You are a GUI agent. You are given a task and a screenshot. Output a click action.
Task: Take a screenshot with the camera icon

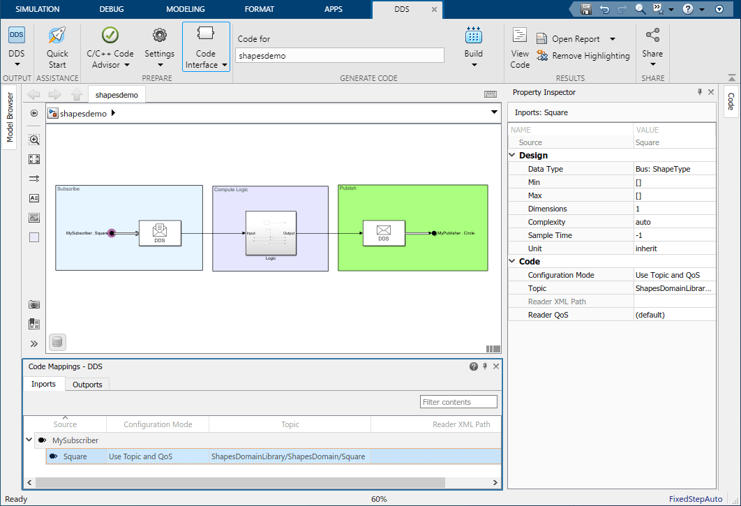coord(34,304)
